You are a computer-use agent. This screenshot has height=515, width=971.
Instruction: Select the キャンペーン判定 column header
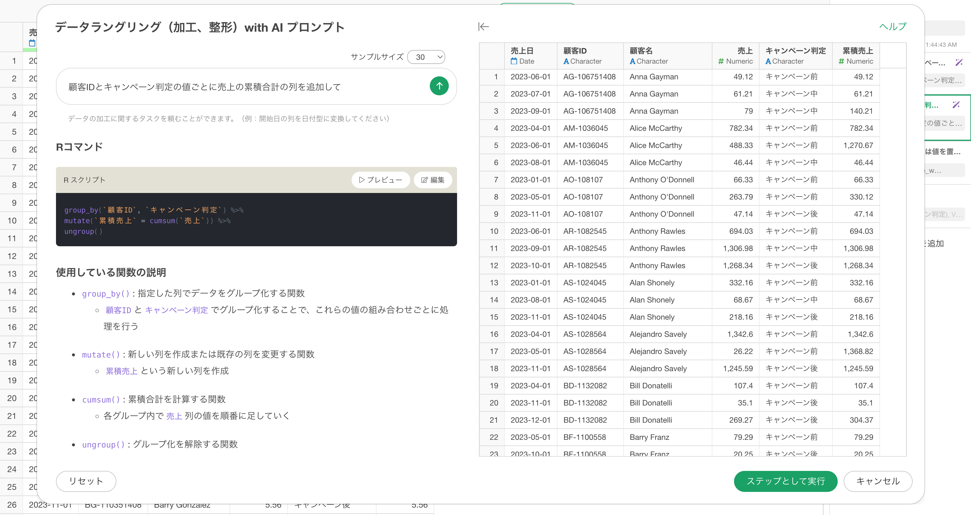pos(796,56)
